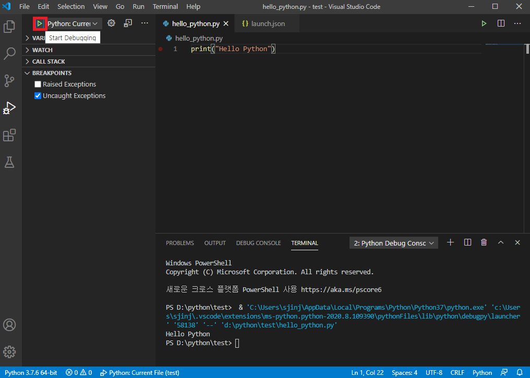Click the VS Code logo in title bar
Viewport: 530px width, 378px height.
pos(6,6)
